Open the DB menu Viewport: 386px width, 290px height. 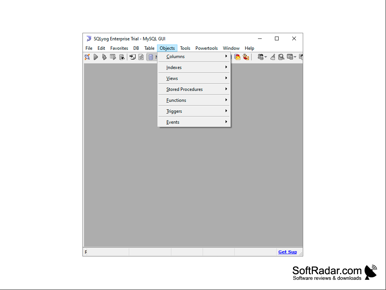coord(136,48)
